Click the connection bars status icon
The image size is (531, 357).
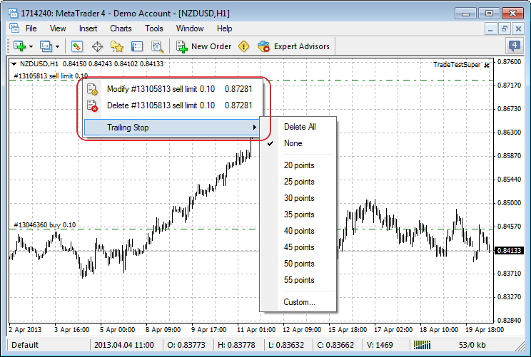pos(423,345)
